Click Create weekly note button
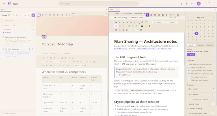Image resolution: width=217 pixels, height=116 pixels. point(191,55)
